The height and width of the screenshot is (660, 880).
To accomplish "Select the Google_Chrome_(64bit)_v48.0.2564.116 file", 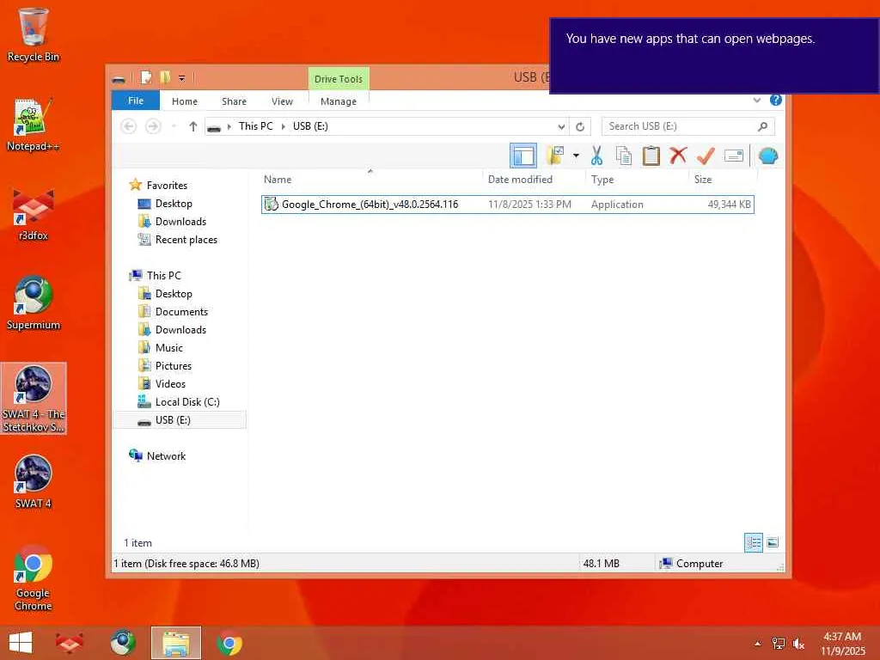I will click(x=507, y=205).
